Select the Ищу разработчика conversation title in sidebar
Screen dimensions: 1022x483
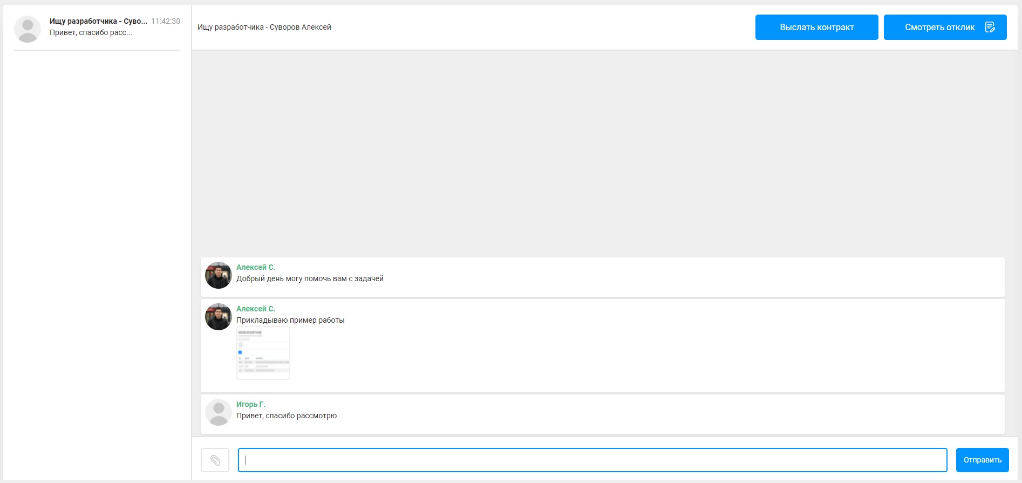coord(98,21)
